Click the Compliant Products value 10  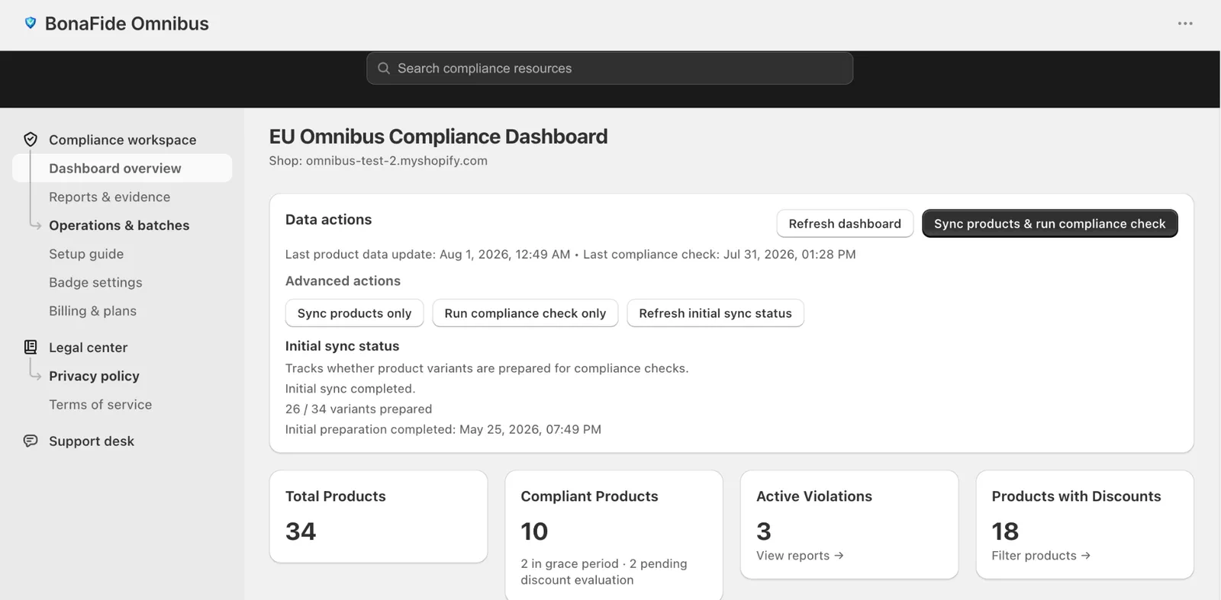tap(534, 531)
